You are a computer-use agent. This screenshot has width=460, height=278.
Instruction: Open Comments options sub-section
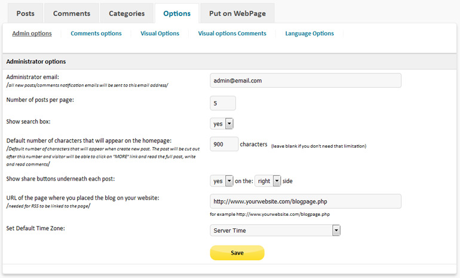point(96,33)
